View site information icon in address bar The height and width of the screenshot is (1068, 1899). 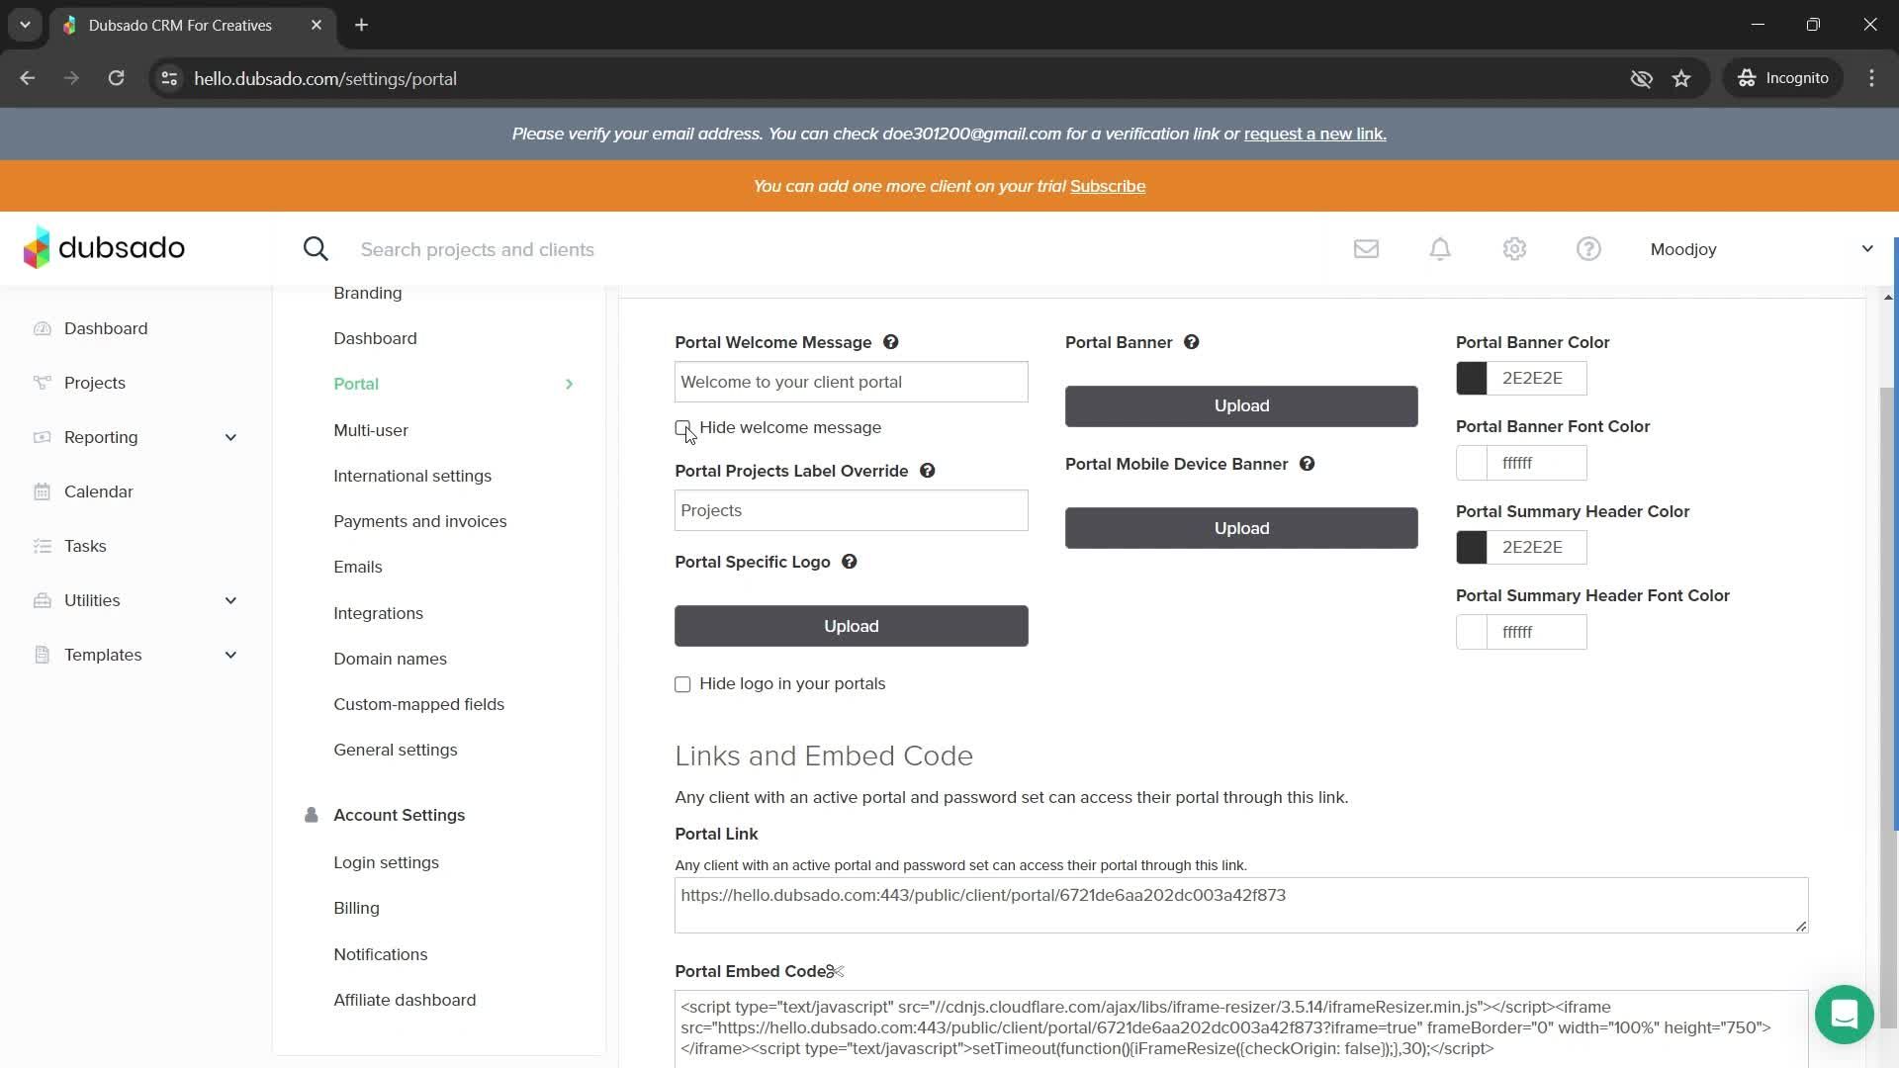click(169, 78)
